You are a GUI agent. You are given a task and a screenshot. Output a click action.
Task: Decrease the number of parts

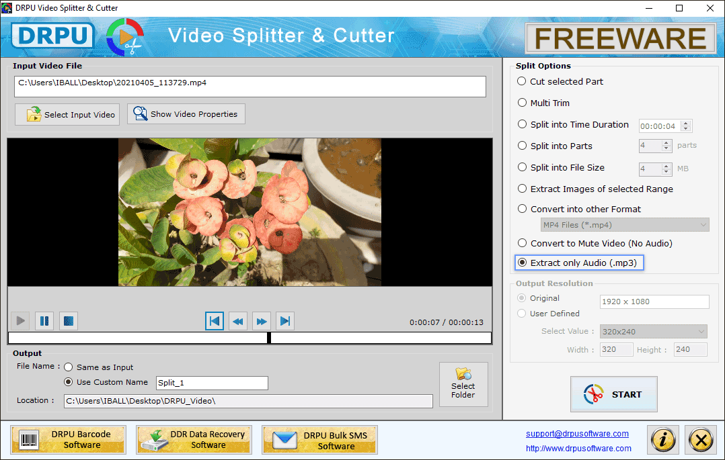tap(666, 148)
